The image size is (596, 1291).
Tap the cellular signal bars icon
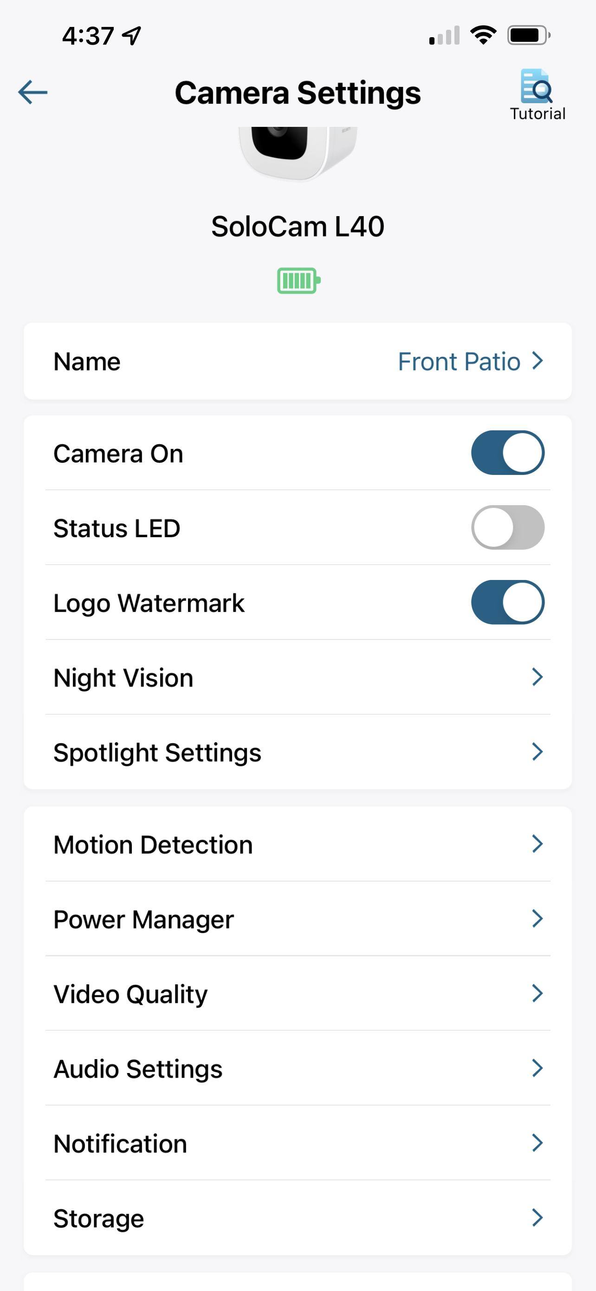(444, 36)
